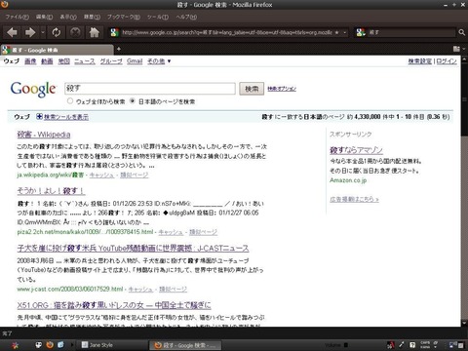Image resolution: width=468 pixels, height=351 pixels.
Task: Click the Stop loading icon
Action: point(75,32)
